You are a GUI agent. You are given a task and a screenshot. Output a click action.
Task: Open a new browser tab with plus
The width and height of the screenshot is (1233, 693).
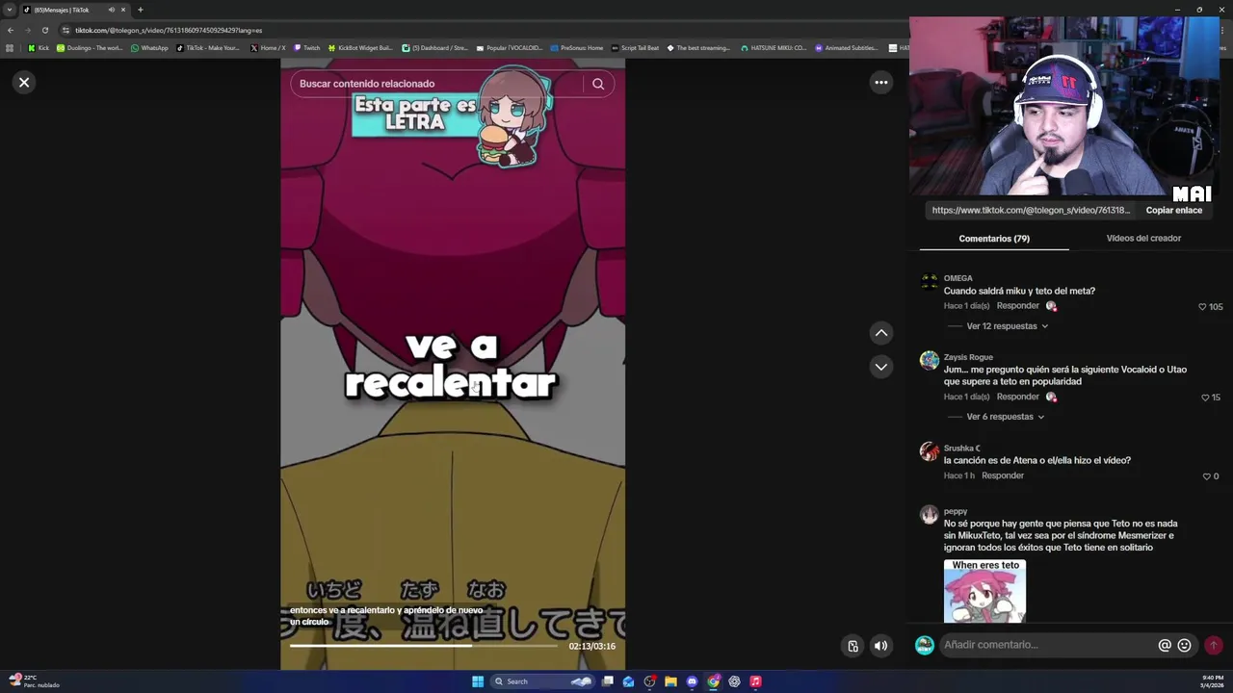(140, 10)
